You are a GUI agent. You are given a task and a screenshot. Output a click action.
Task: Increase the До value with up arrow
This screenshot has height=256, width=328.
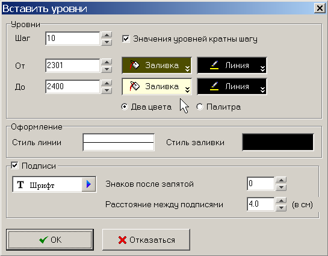click(x=107, y=83)
